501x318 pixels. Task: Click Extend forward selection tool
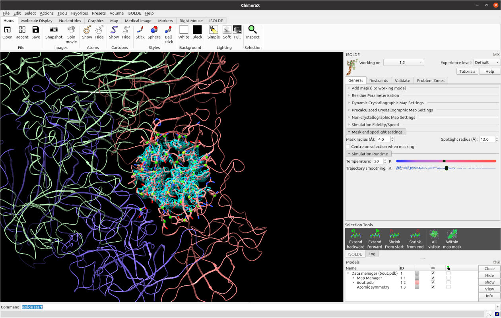[375, 239]
